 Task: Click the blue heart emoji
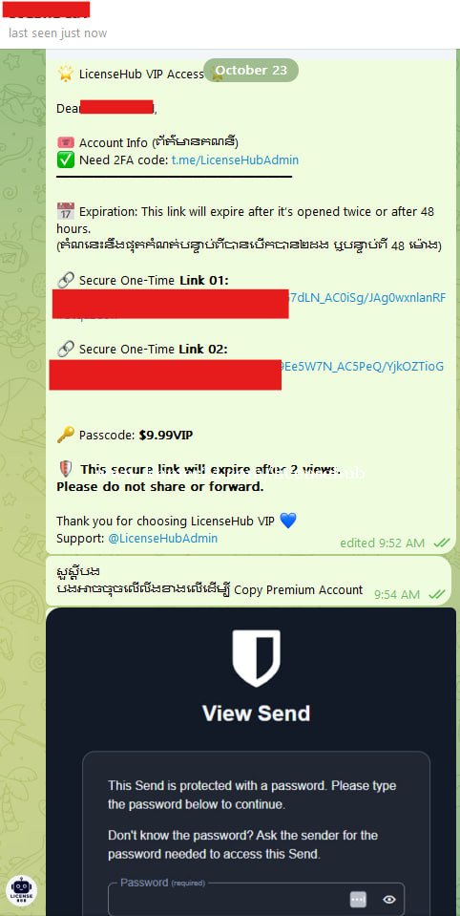[288, 521]
